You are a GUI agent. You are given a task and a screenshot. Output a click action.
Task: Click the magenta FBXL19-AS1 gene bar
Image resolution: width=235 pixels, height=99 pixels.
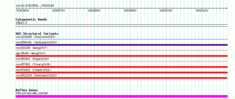click(121, 96)
